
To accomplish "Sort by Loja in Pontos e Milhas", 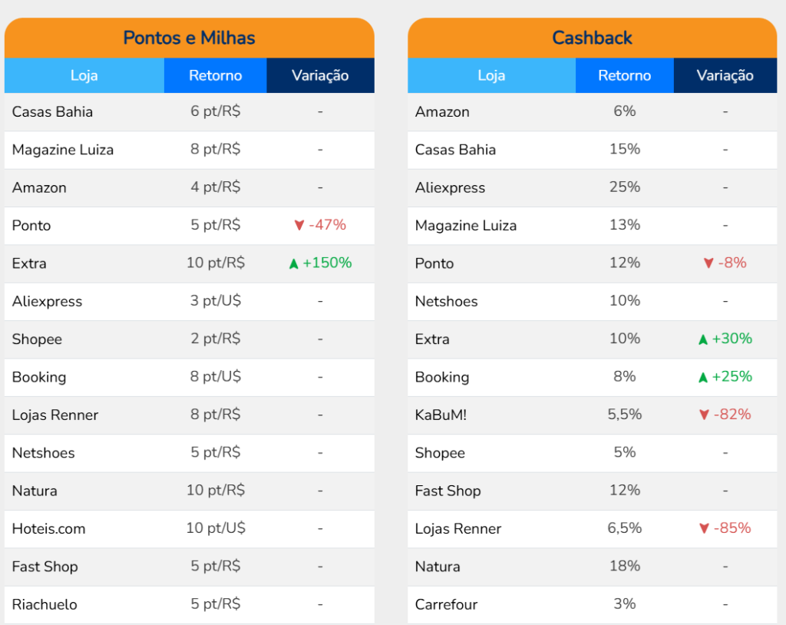I will (x=84, y=75).
